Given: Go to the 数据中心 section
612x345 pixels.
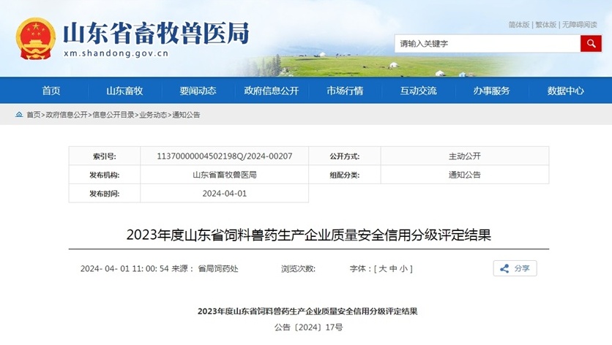Looking at the screenshot, I should click(565, 91).
